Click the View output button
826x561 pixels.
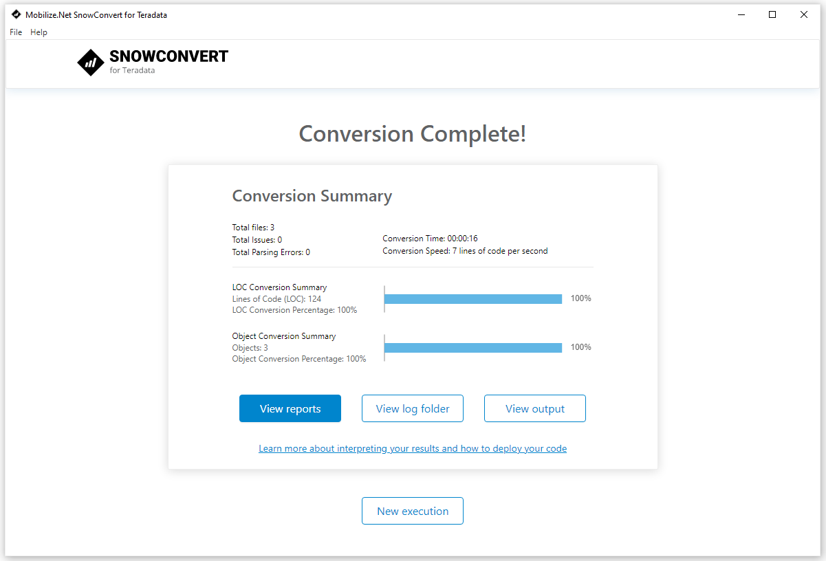click(x=535, y=408)
